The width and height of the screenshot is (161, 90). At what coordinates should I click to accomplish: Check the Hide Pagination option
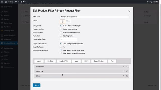click(x=61, y=36)
